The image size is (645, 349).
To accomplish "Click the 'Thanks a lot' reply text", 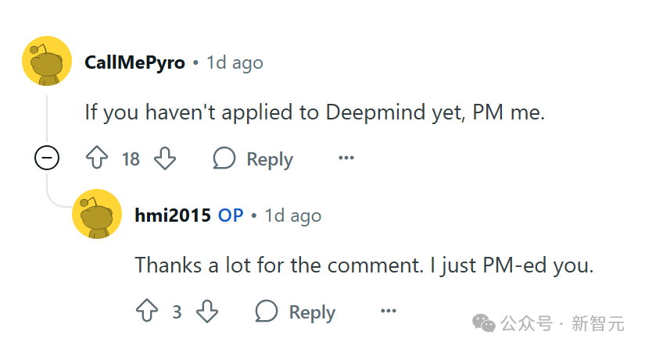I will tap(364, 265).
